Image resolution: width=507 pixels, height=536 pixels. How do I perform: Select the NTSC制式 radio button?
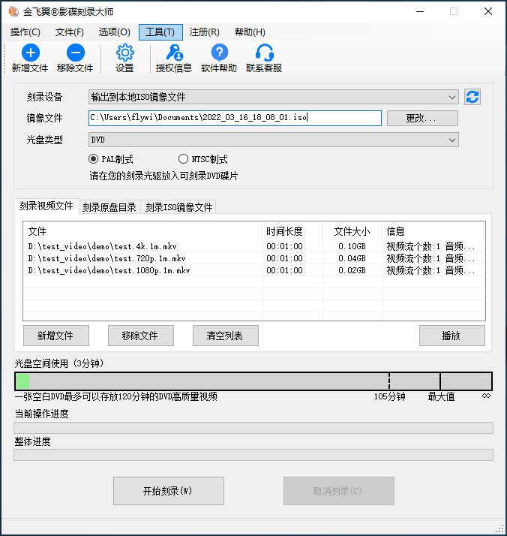(x=184, y=159)
